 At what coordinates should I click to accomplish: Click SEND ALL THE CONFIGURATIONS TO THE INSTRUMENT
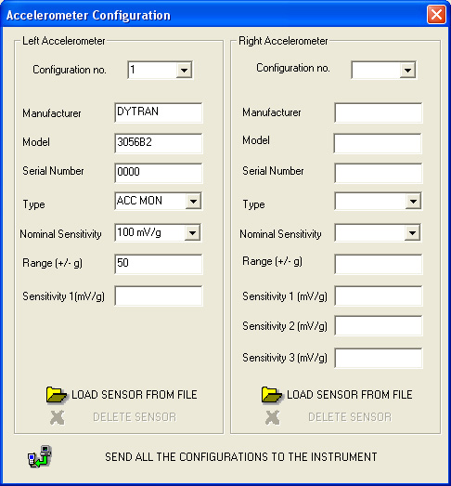click(241, 457)
